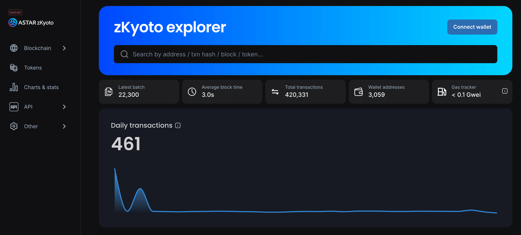Click the search magnifier icon
The image size is (521, 235).
pos(124,54)
